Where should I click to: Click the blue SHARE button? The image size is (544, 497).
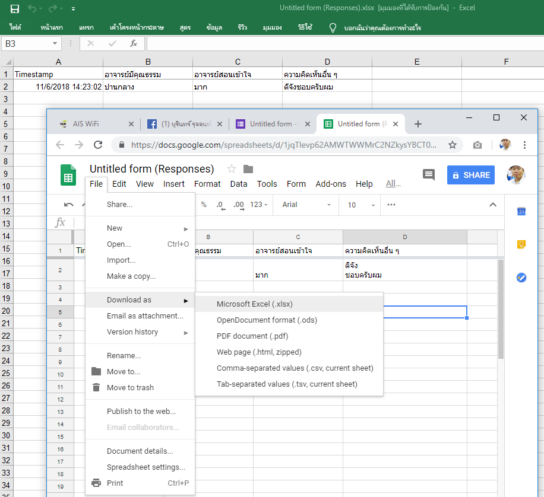coord(471,175)
